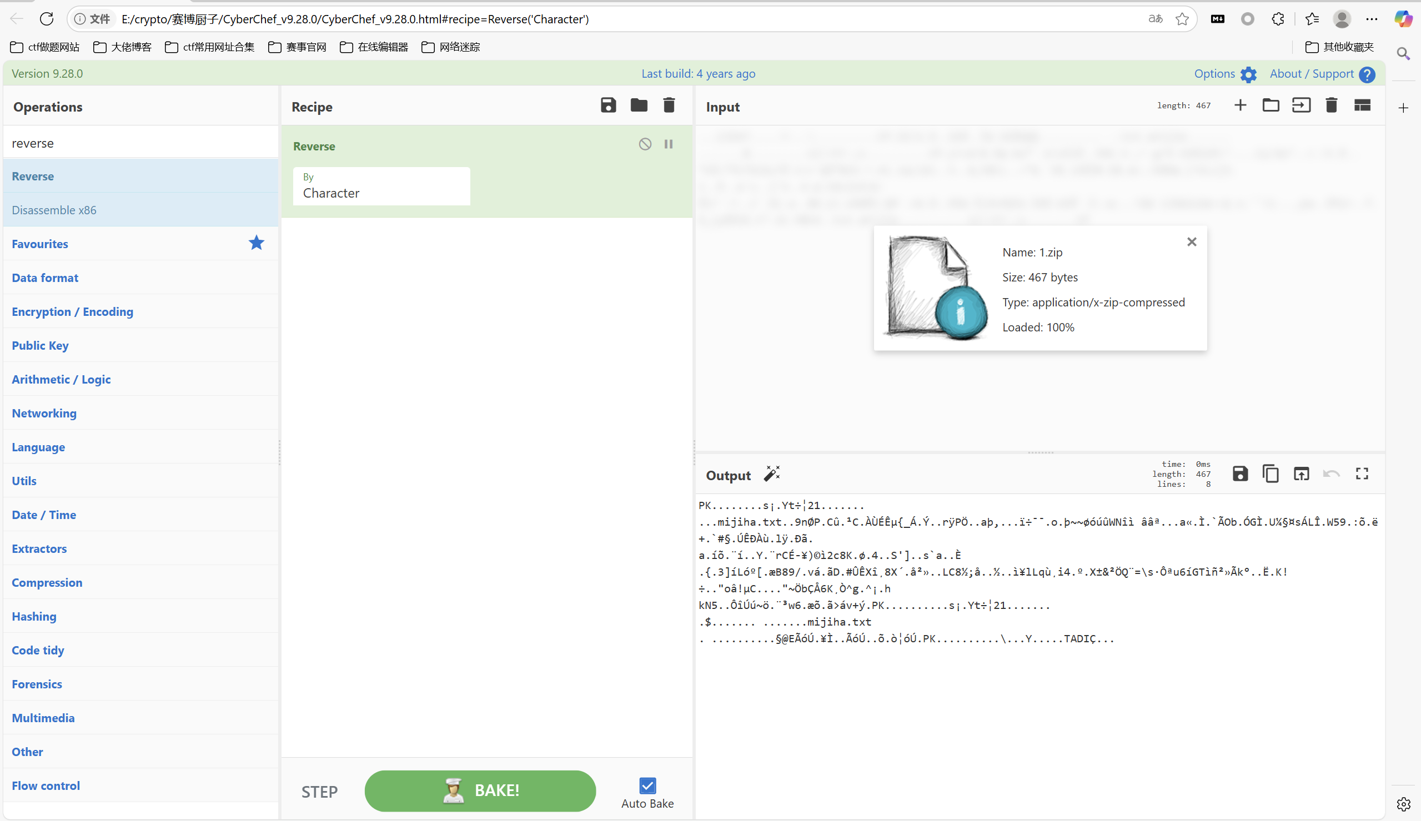Clear input and output
Screen dimensions: 1421x821
(x=1332, y=105)
